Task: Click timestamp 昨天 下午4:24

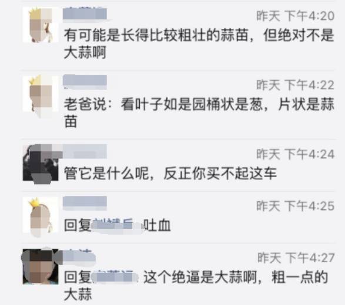Action: [x=295, y=154]
